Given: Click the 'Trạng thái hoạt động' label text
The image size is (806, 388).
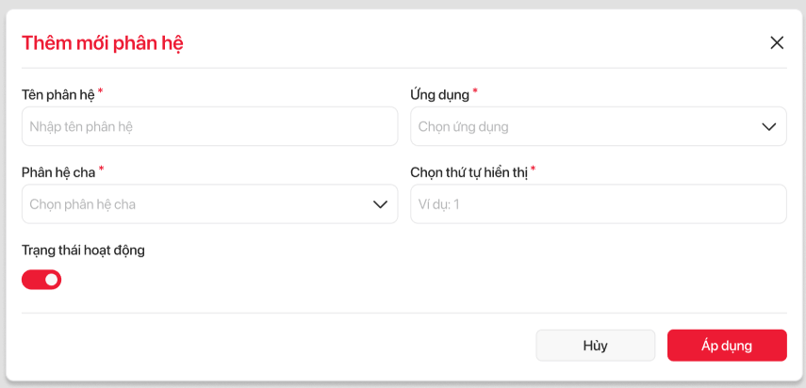Looking at the screenshot, I should coord(83,251).
